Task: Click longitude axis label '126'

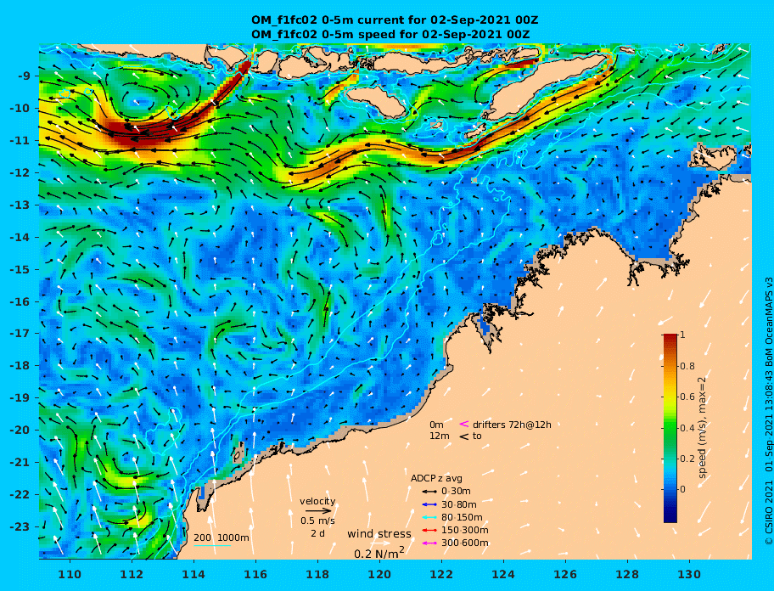Action: 565,574
